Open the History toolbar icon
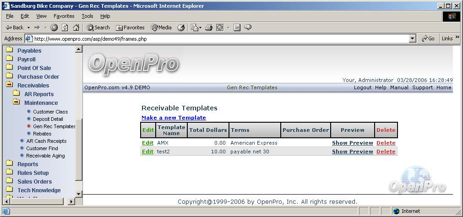This screenshot has width=463, height=217. [x=181, y=27]
